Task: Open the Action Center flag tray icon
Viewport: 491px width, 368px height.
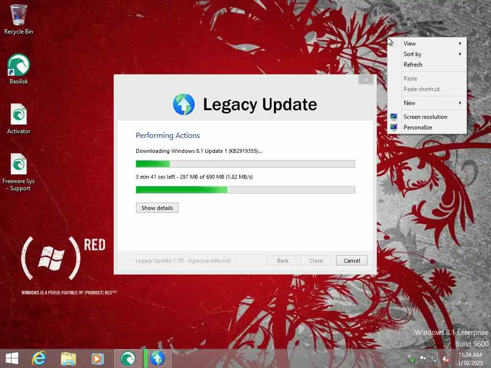Action: (422, 358)
